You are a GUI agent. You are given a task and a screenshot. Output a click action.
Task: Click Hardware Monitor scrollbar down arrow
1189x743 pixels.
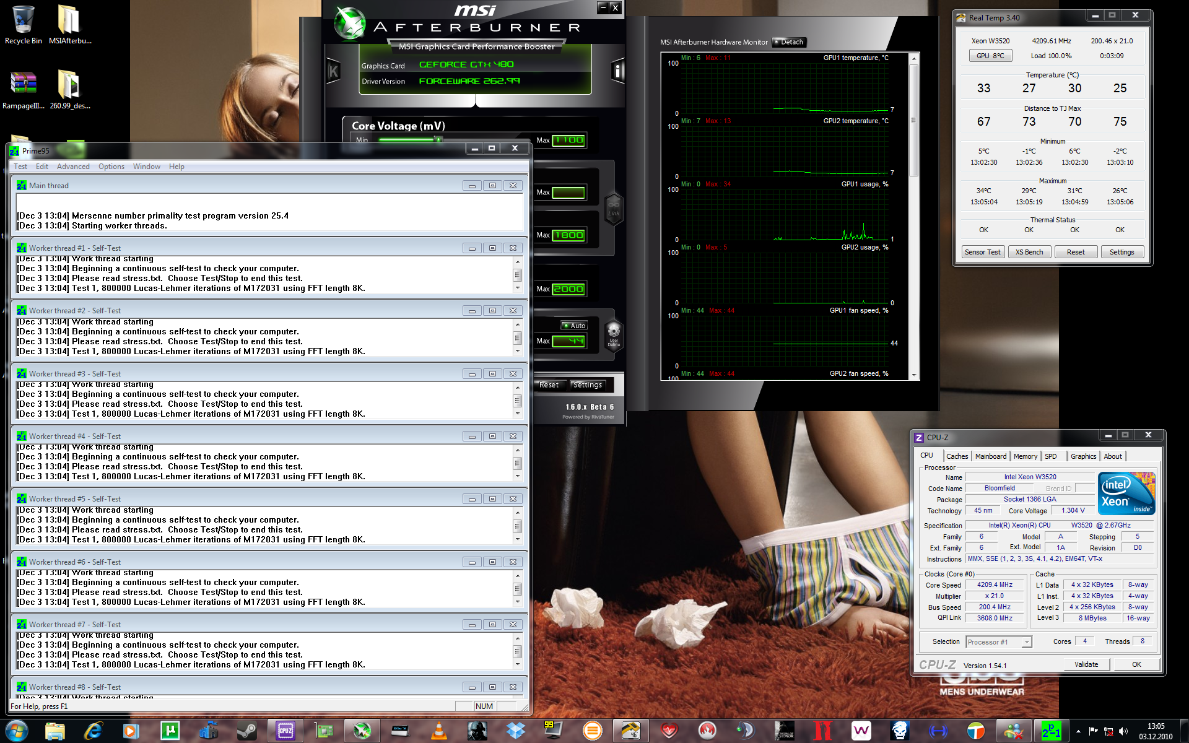tap(913, 375)
